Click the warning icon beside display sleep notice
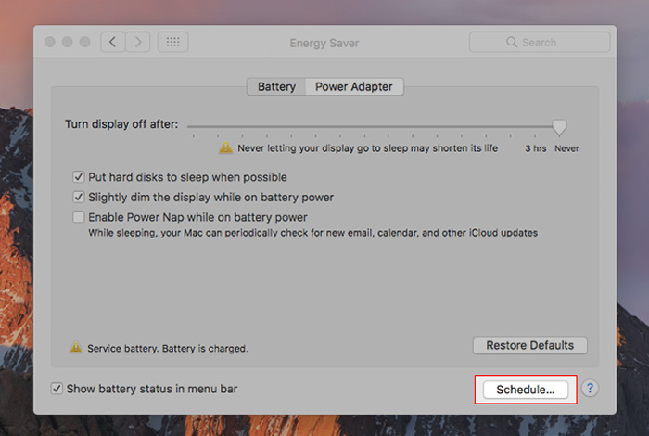The image size is (649, 436). [225, 147]
